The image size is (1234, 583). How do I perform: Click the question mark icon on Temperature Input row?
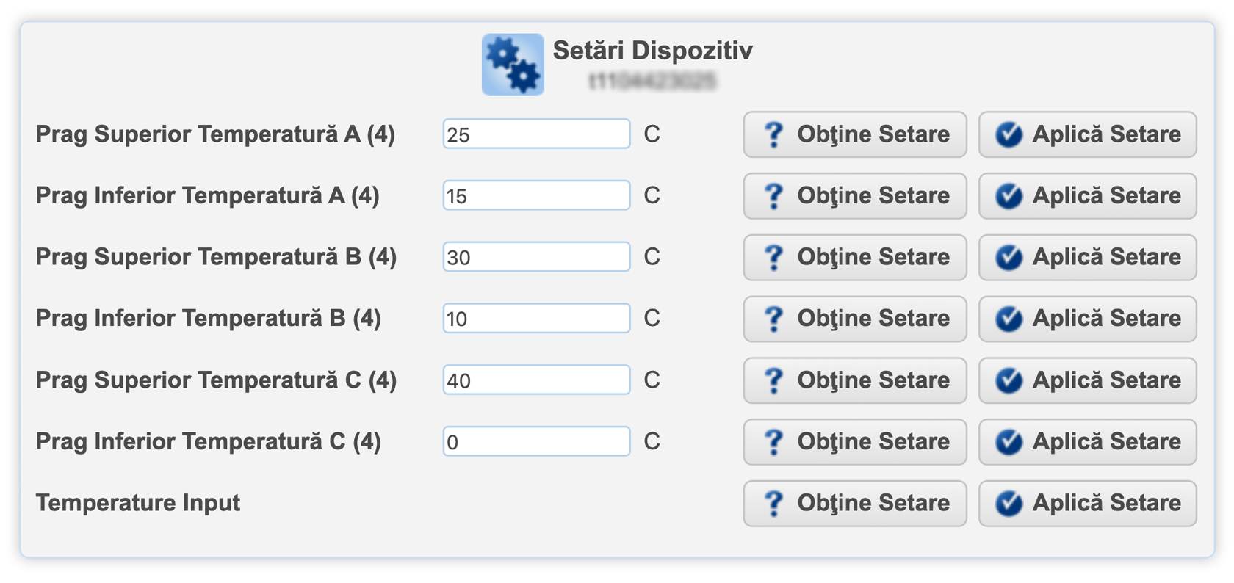pyautogui.click(x=774, y=503)
